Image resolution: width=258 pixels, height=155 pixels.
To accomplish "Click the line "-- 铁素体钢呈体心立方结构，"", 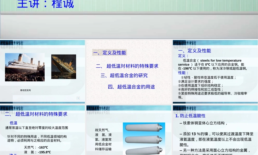I will pos(204,123).
